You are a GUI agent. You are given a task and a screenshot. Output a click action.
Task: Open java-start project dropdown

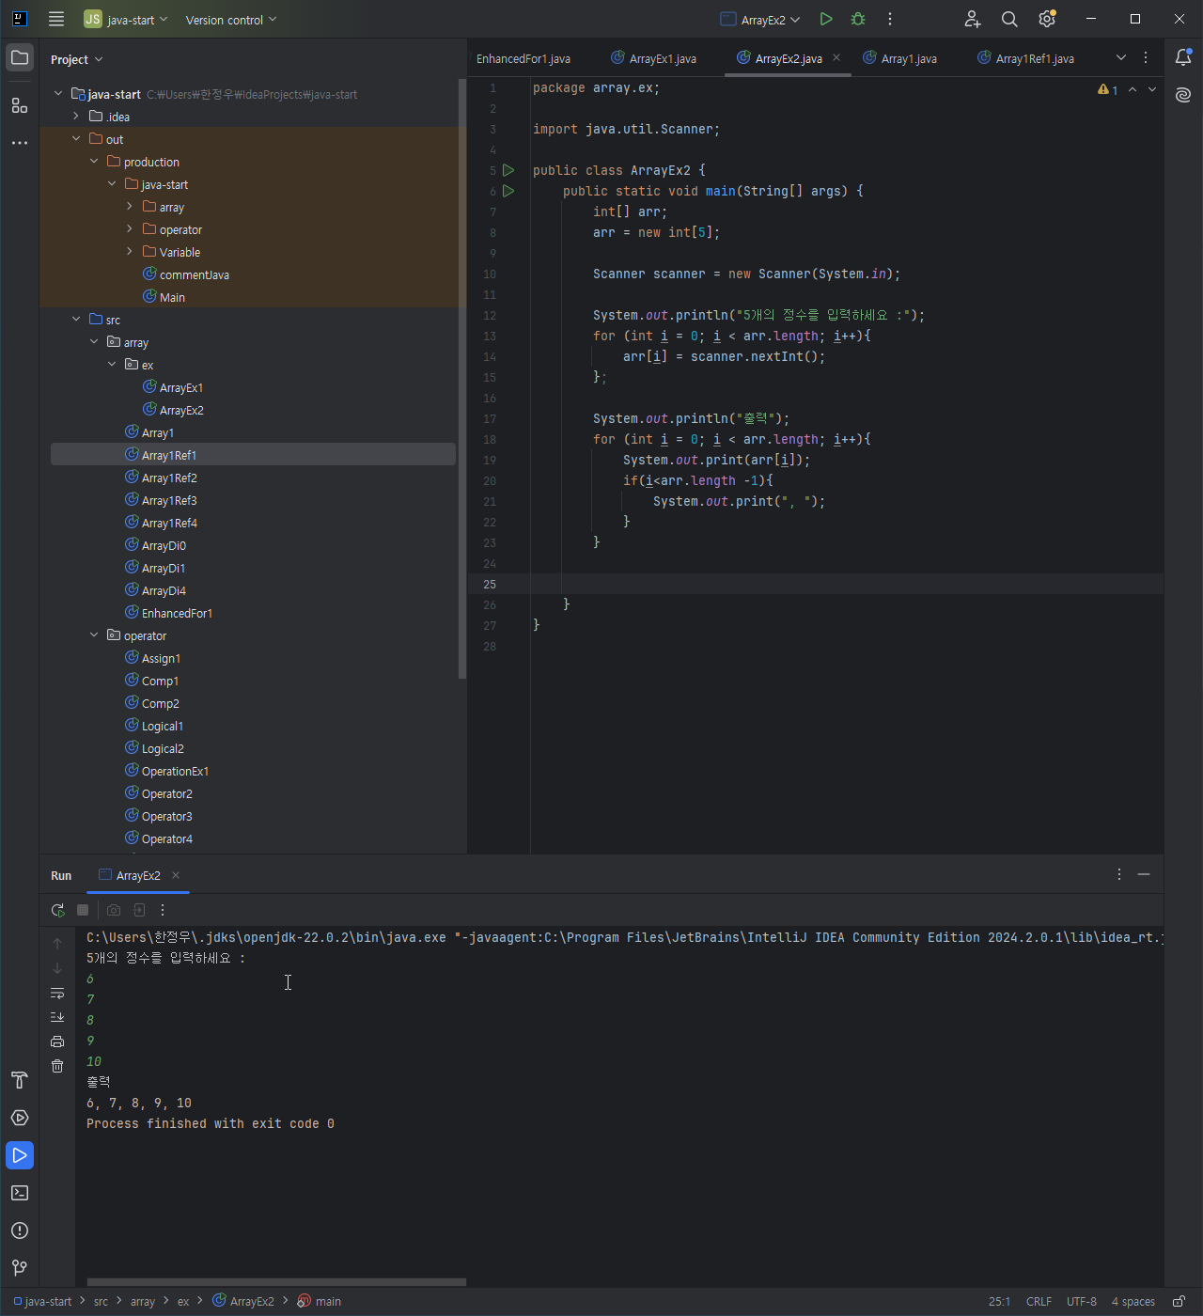pyautogui.click(x=126, y=20)
